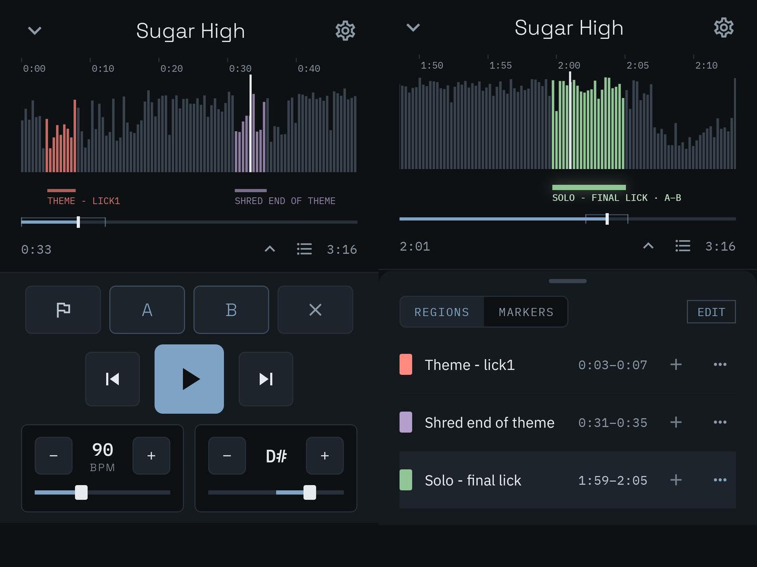Skip to previous marker
The width and height of the screenshot is (757, 567).
coord(112,379)
